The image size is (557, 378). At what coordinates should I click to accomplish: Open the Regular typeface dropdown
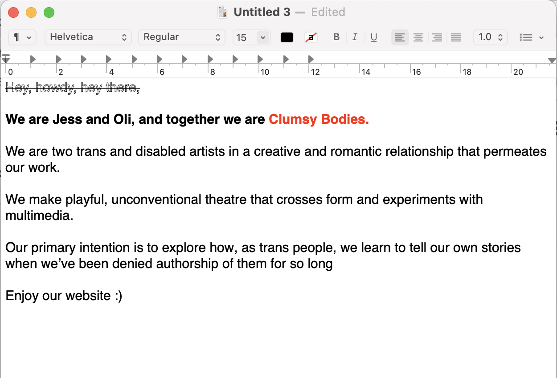pos(181,37)
